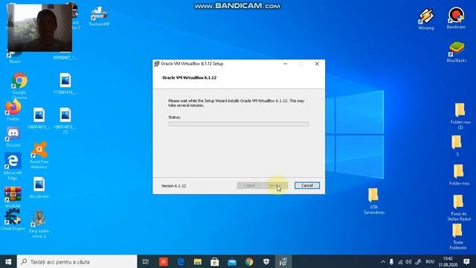
Task: Open the folder named S
Action: [x=457, y=146]
